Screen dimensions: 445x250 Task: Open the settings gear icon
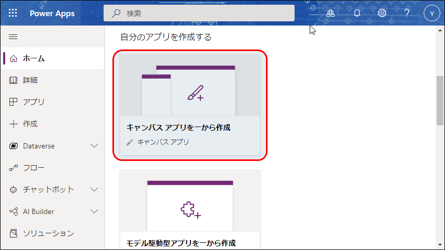(382, 13)
